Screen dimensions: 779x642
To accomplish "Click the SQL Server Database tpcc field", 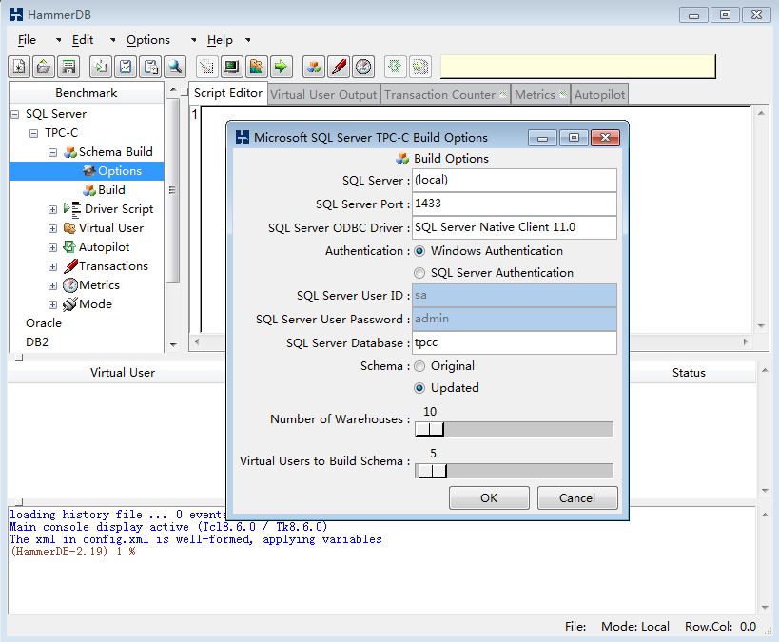I will click(515, 342).
